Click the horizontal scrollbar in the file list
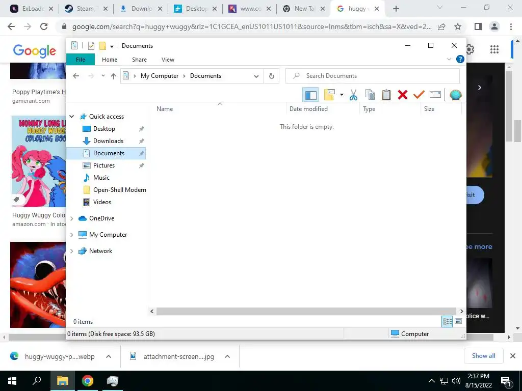 coord(306,311)
